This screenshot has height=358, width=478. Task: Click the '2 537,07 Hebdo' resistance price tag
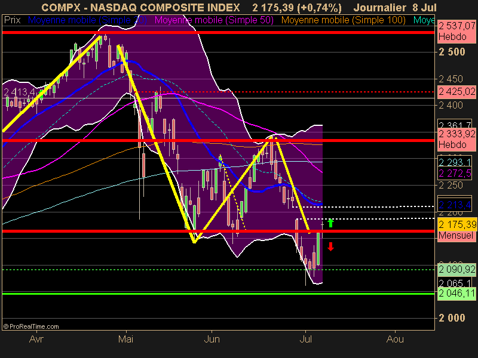point(456,31)
